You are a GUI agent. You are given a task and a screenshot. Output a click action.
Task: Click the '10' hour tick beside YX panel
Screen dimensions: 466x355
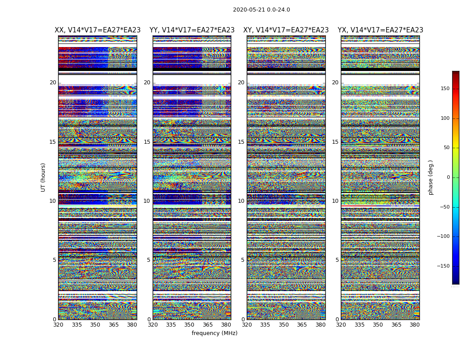coord(336,201)
